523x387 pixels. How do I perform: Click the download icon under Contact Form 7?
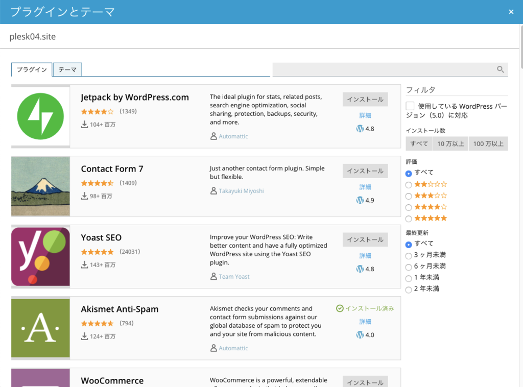click(84, 196)
